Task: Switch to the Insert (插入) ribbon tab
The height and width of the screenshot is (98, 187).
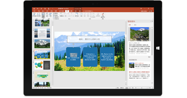Action: [43, 11]
